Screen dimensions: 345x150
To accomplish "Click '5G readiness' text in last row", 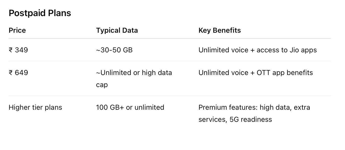I will pyautogui.click(x=251, y=119).
